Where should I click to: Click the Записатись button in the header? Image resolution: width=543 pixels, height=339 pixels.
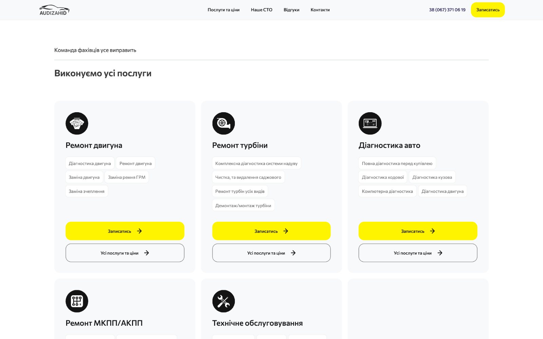point(488,10)
